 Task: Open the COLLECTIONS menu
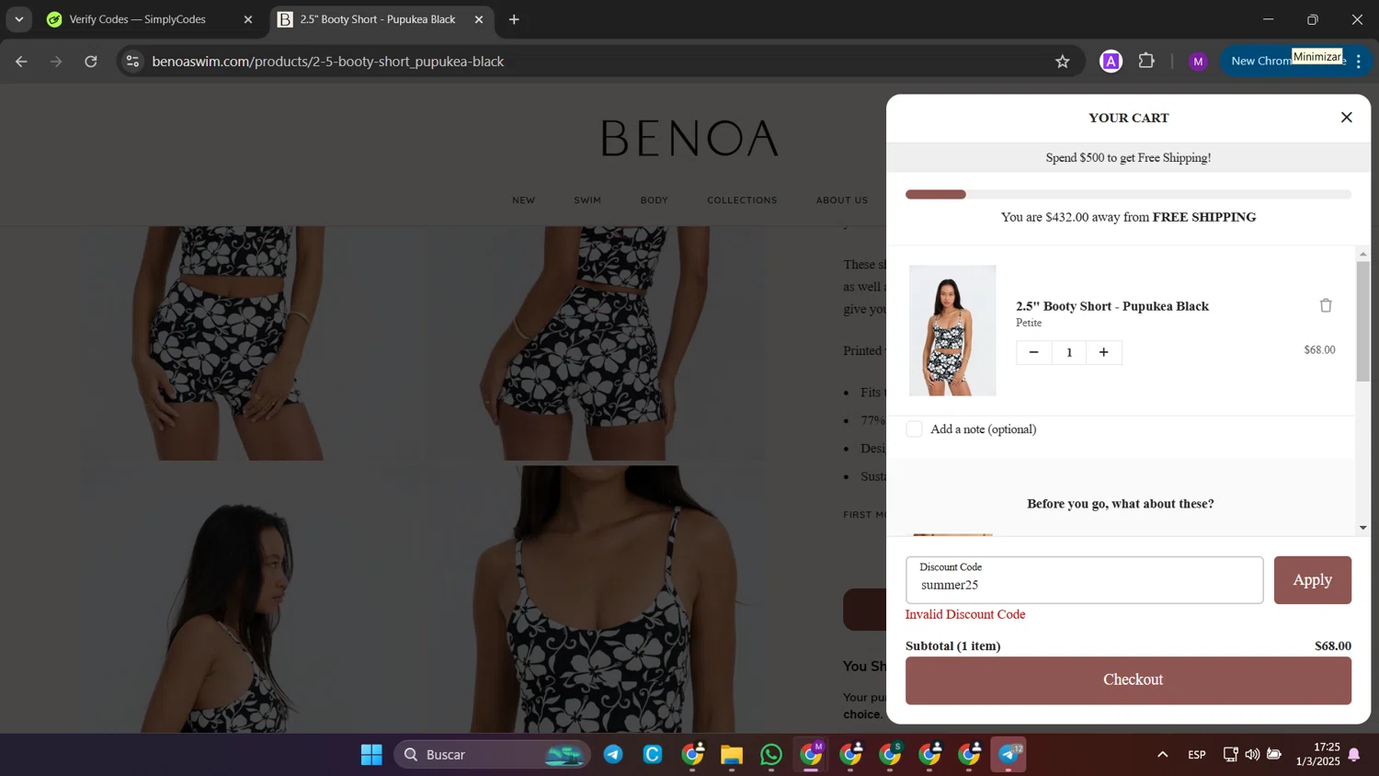(742, 200)
